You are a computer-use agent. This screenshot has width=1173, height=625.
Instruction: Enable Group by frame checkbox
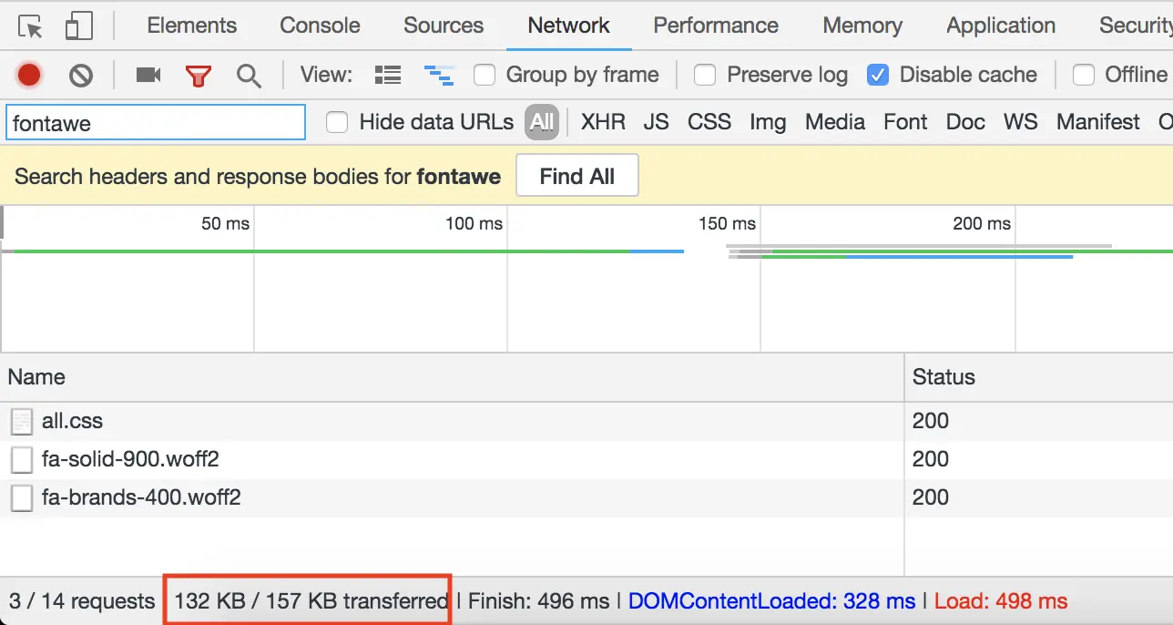click(x=484, y=75)
